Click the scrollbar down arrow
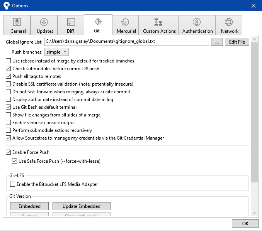Image resolution: width=262 pixels, height=231 pixels. pos(255,213)
